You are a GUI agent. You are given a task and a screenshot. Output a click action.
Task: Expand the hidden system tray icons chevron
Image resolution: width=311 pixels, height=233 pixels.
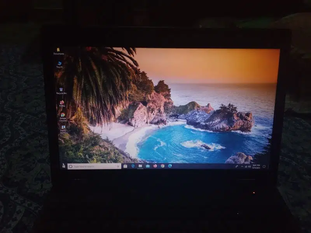click(242, 167)
